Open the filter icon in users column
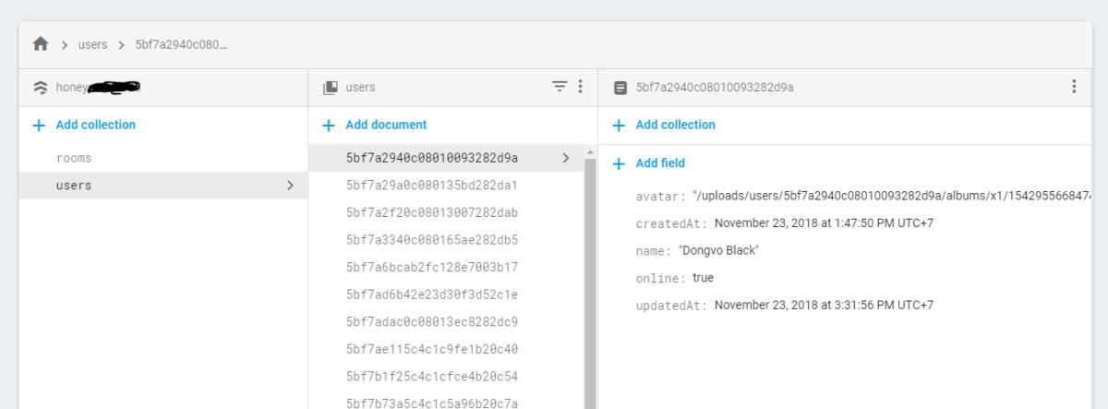Image resolution: width=1108 pixels, height=409 pixels. click(x=560, y=87)
